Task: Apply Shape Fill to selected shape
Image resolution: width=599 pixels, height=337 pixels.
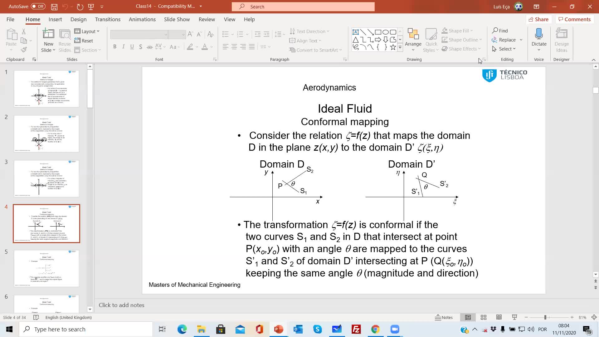Action: 457,30
